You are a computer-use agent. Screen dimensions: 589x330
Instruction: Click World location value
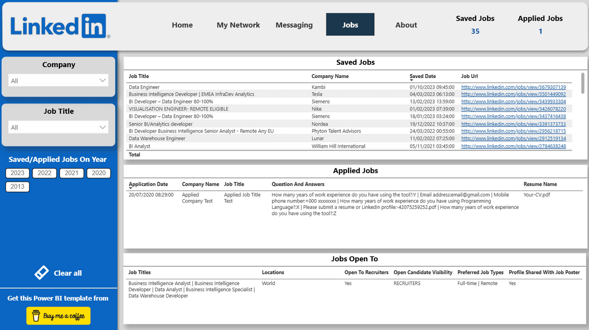268,283
